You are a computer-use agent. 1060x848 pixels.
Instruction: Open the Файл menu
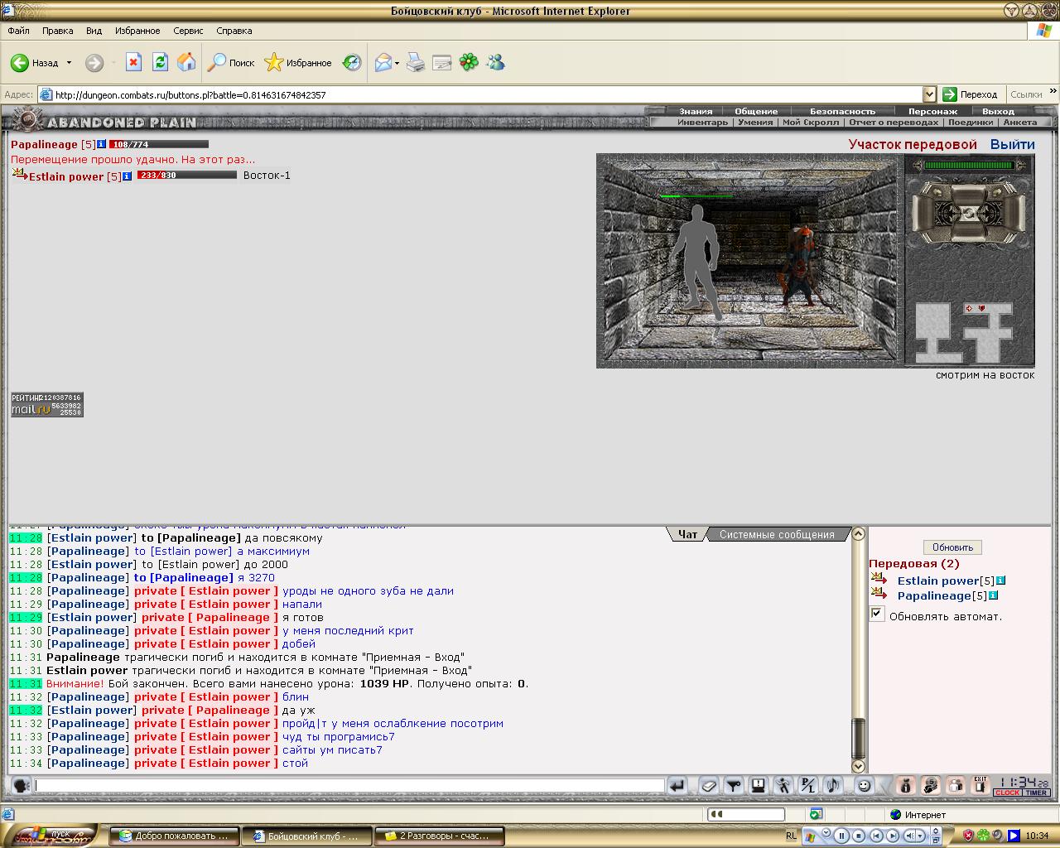point(18,31)
